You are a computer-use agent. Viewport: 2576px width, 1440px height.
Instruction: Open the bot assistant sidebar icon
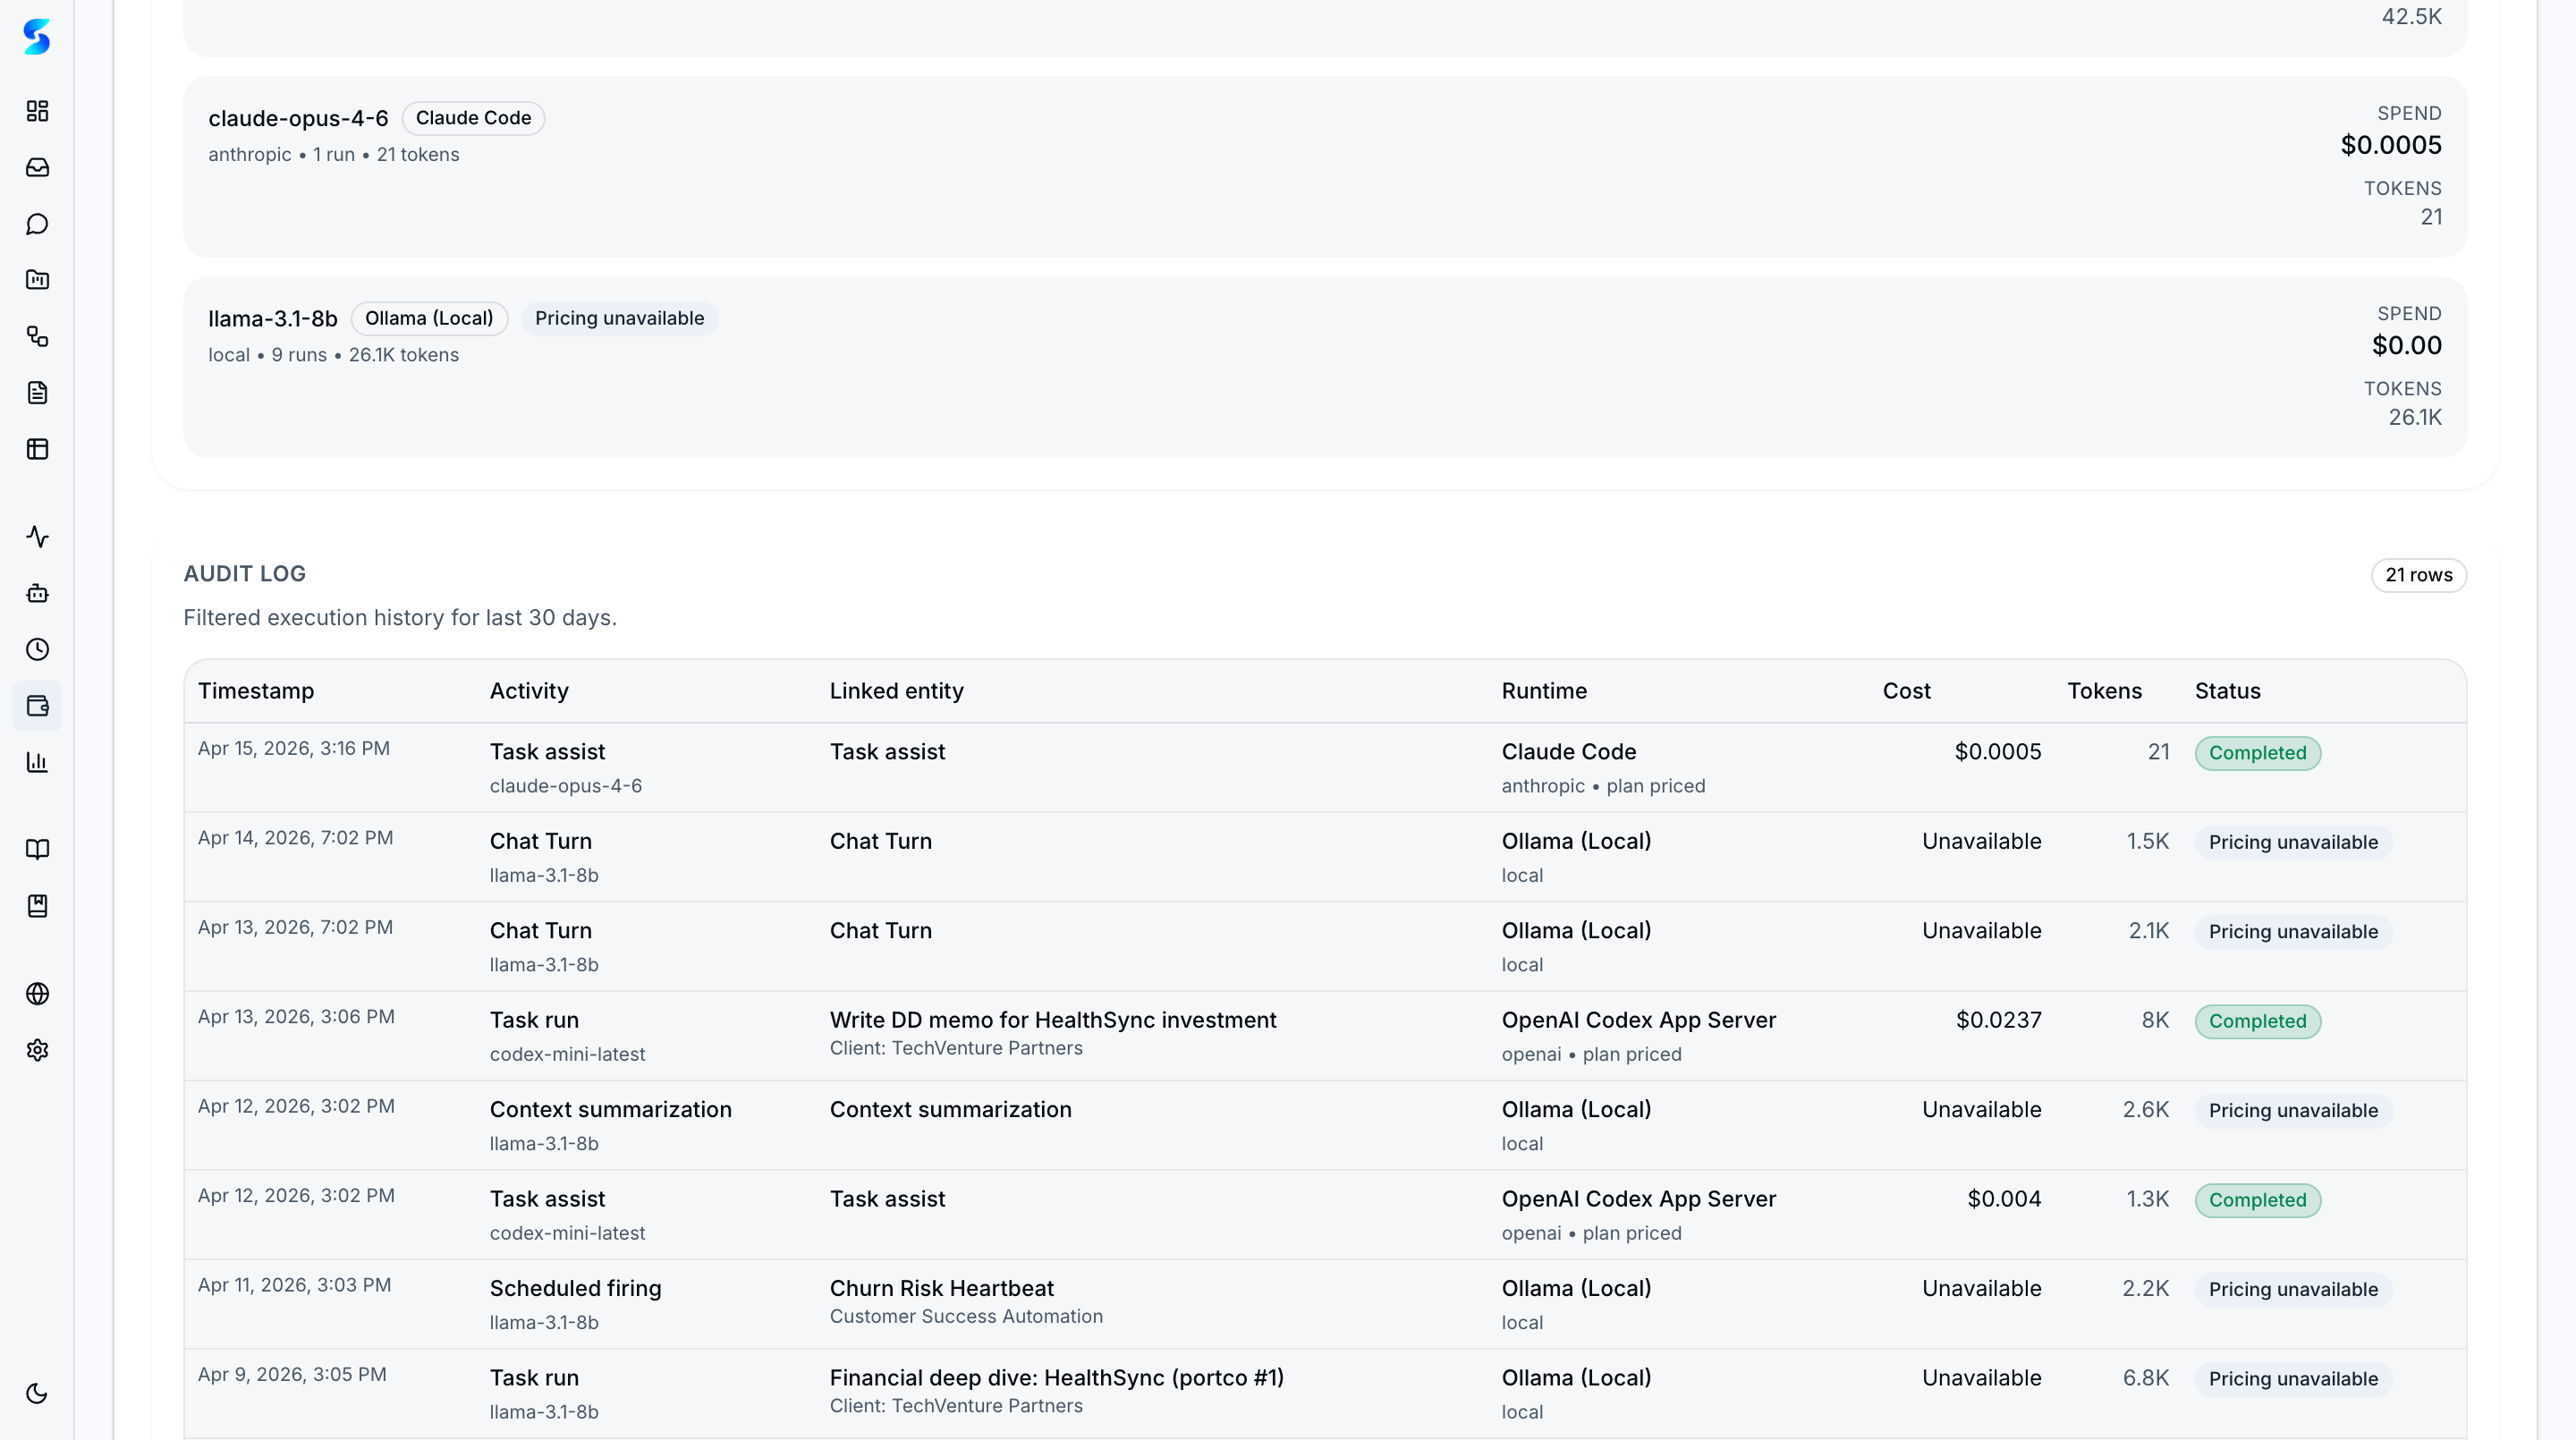tap(37, 593)
